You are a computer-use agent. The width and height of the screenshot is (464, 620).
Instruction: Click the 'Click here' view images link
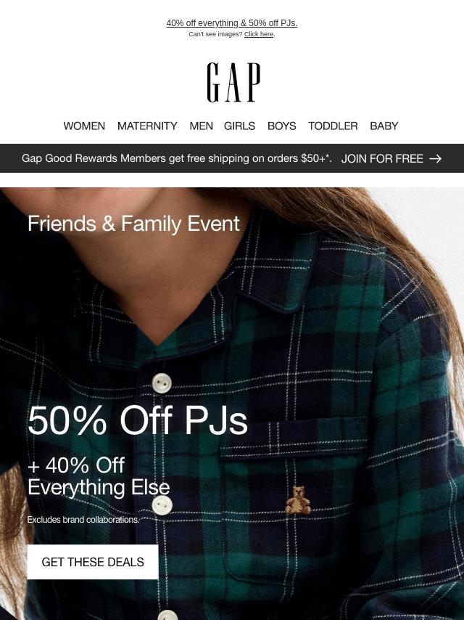[259, 34]
